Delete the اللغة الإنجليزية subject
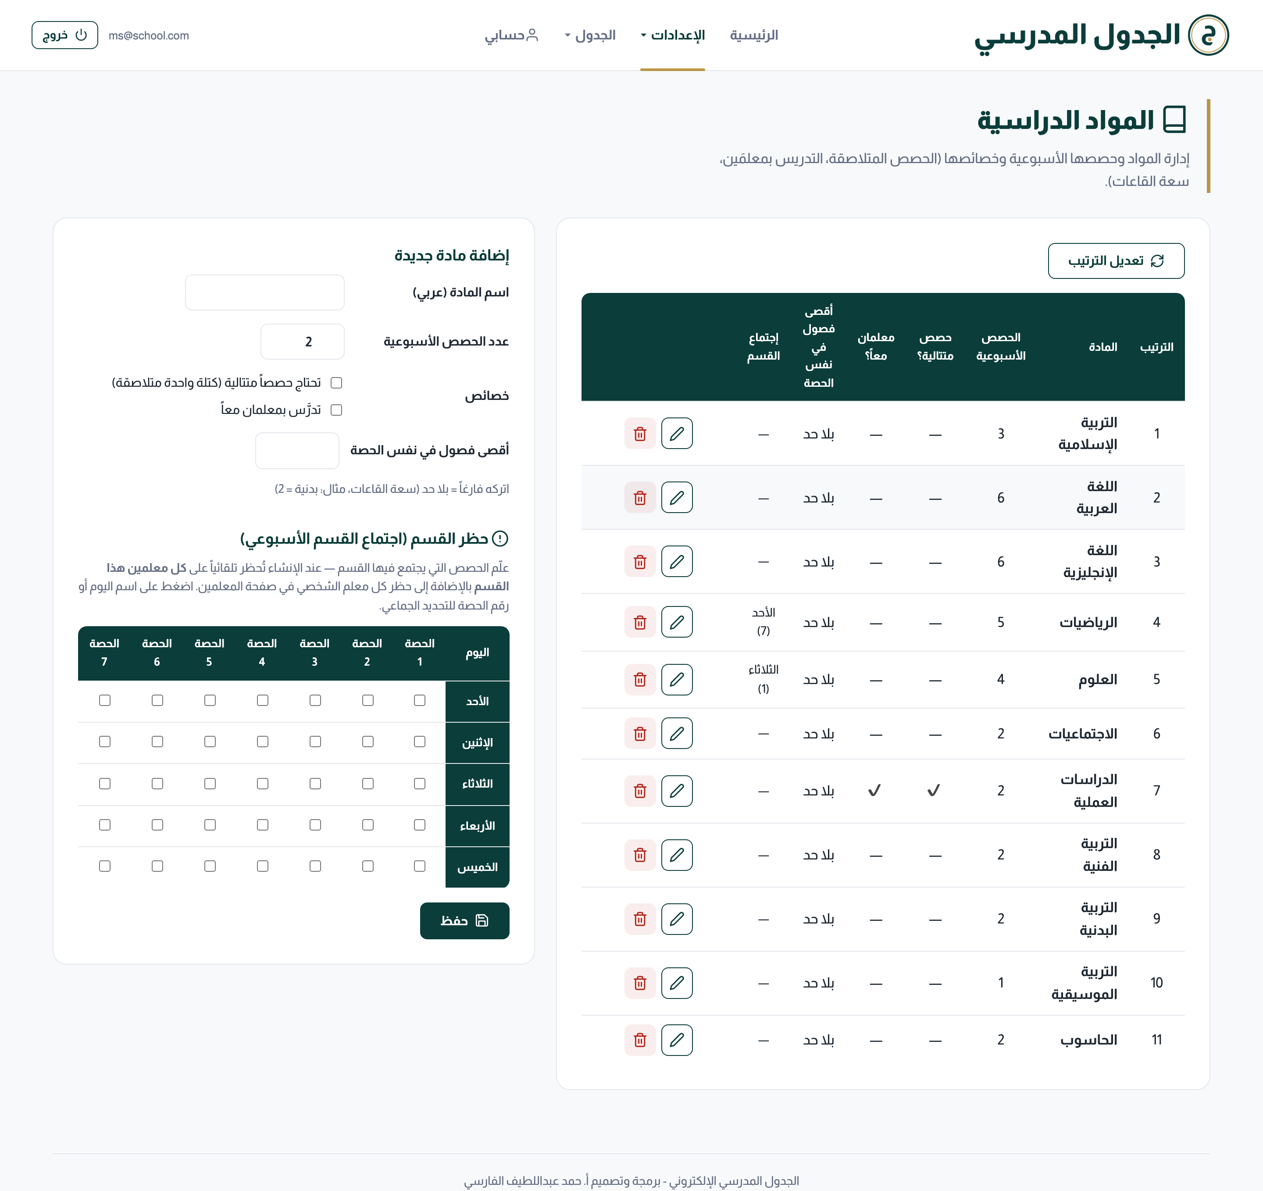Image resolution: width=1263 pixels, height=1191 pixels. 640,562
